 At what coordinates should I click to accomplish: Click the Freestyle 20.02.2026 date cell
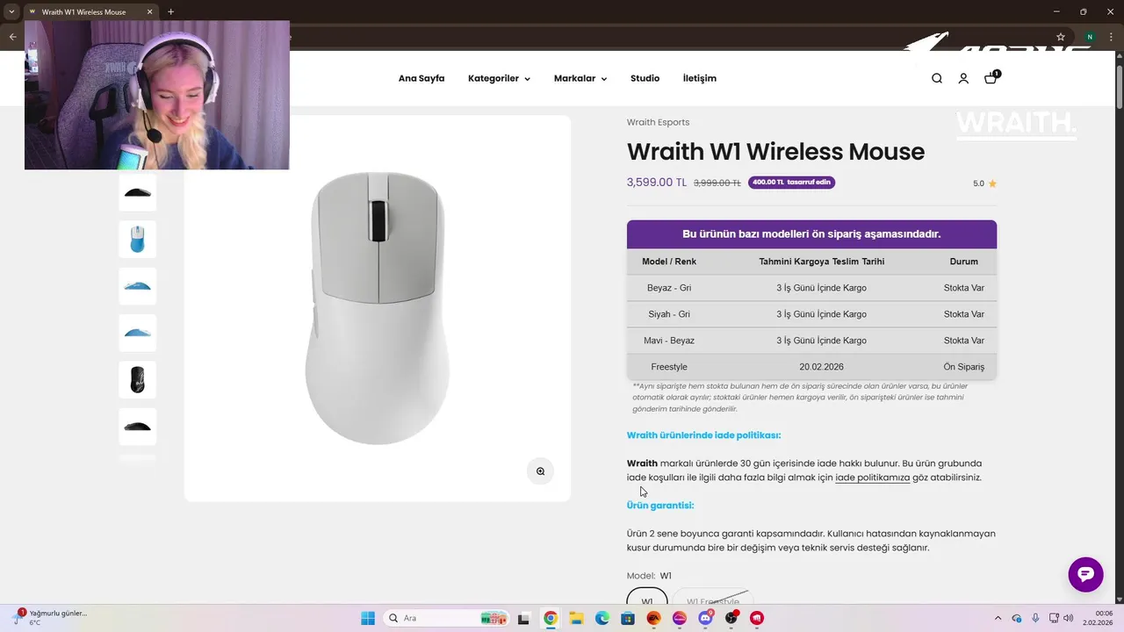(821, 367)
